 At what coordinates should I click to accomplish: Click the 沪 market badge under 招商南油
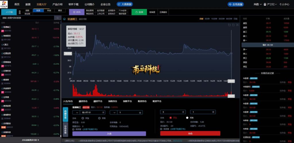pyautogui.click(x=2, y=66)
